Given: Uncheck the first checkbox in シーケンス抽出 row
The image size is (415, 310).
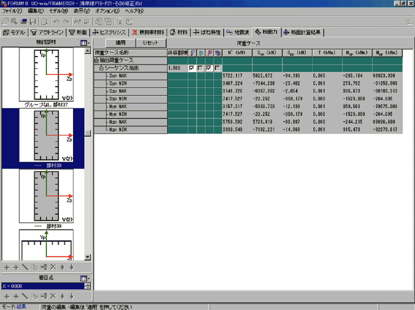Looking at the screenshot, I should [x=192, y=68].
